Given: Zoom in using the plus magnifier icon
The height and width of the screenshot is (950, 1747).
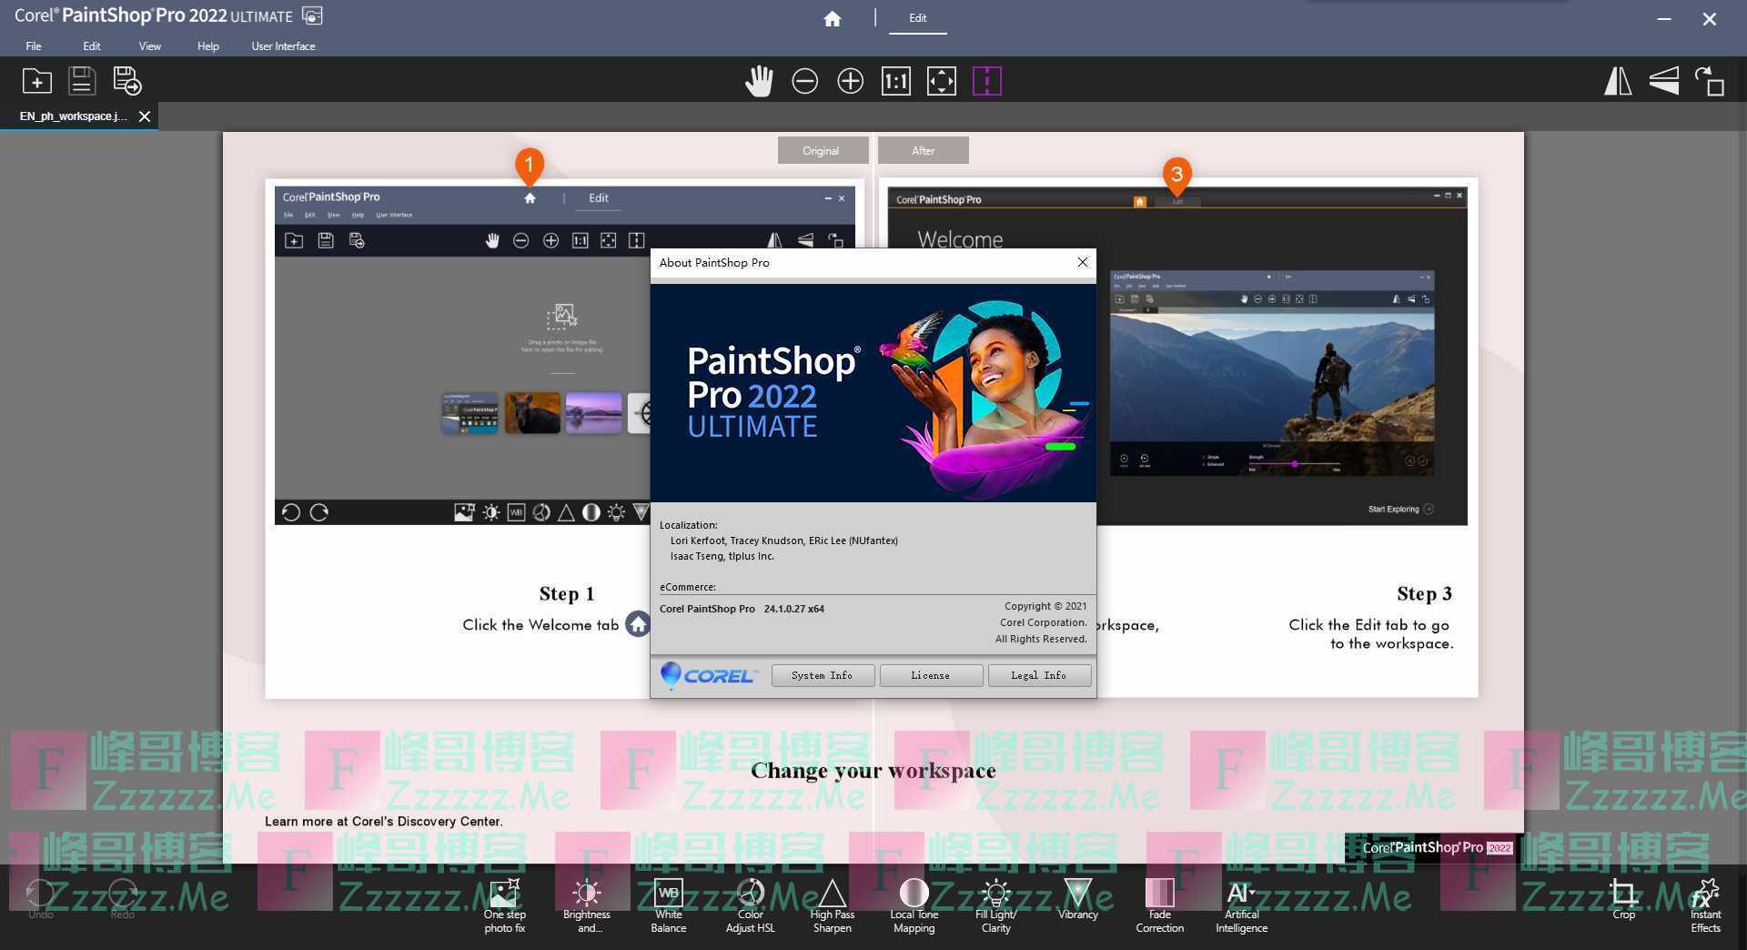Looking at the screenshot, I should (x=850, y=81).
